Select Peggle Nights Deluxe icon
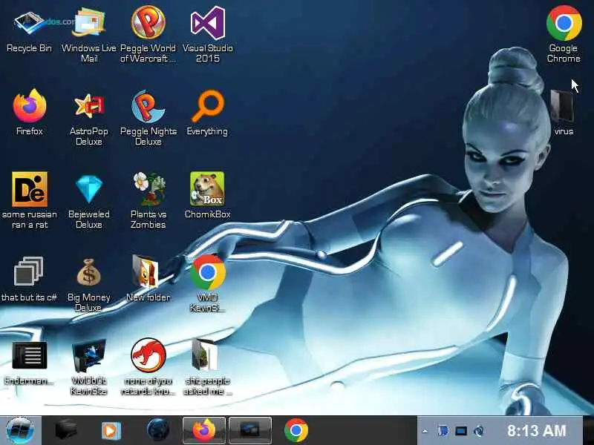This screenshot has height=445, width=594. (148, 118)
